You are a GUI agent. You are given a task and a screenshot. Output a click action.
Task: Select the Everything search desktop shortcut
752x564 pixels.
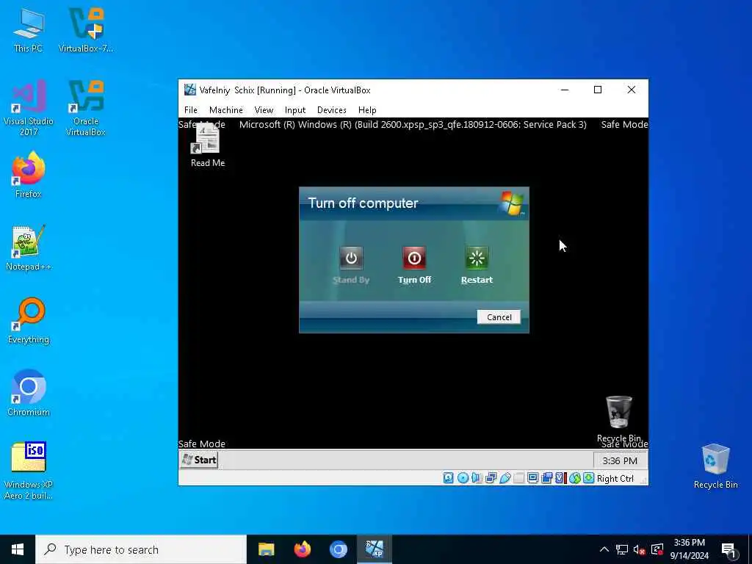[29, 321]
